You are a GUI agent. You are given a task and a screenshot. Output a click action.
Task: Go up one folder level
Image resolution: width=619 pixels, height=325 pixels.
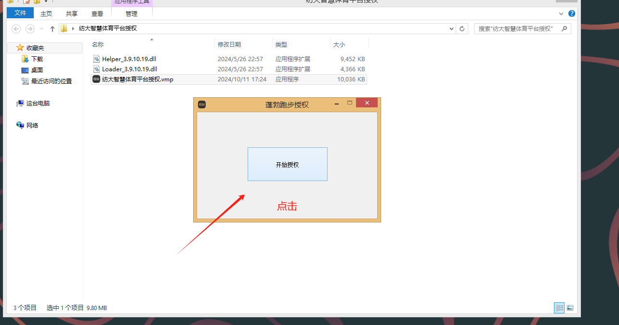(53, 29)
